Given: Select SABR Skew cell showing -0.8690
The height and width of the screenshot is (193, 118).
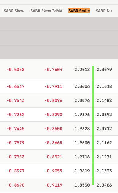Looking at the screenshot, I should coord(16,185).
